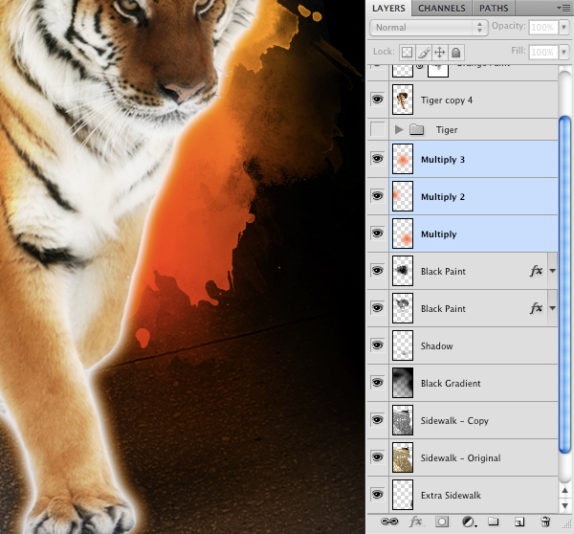Expand effects on lower Black Paint layer
This screenshot has height=534, width=574.
coord(552,308)
